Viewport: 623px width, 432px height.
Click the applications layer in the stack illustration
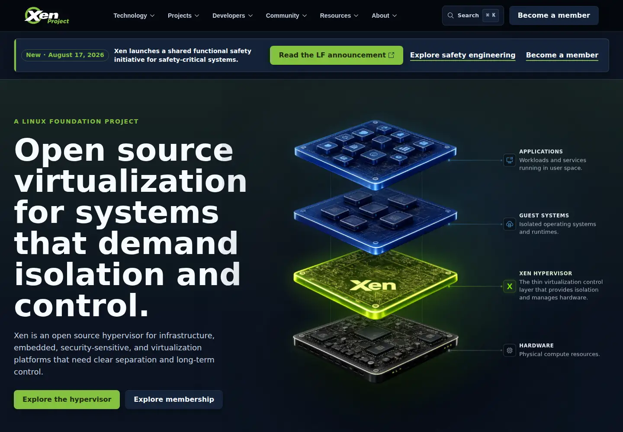(x=376, y=155)
